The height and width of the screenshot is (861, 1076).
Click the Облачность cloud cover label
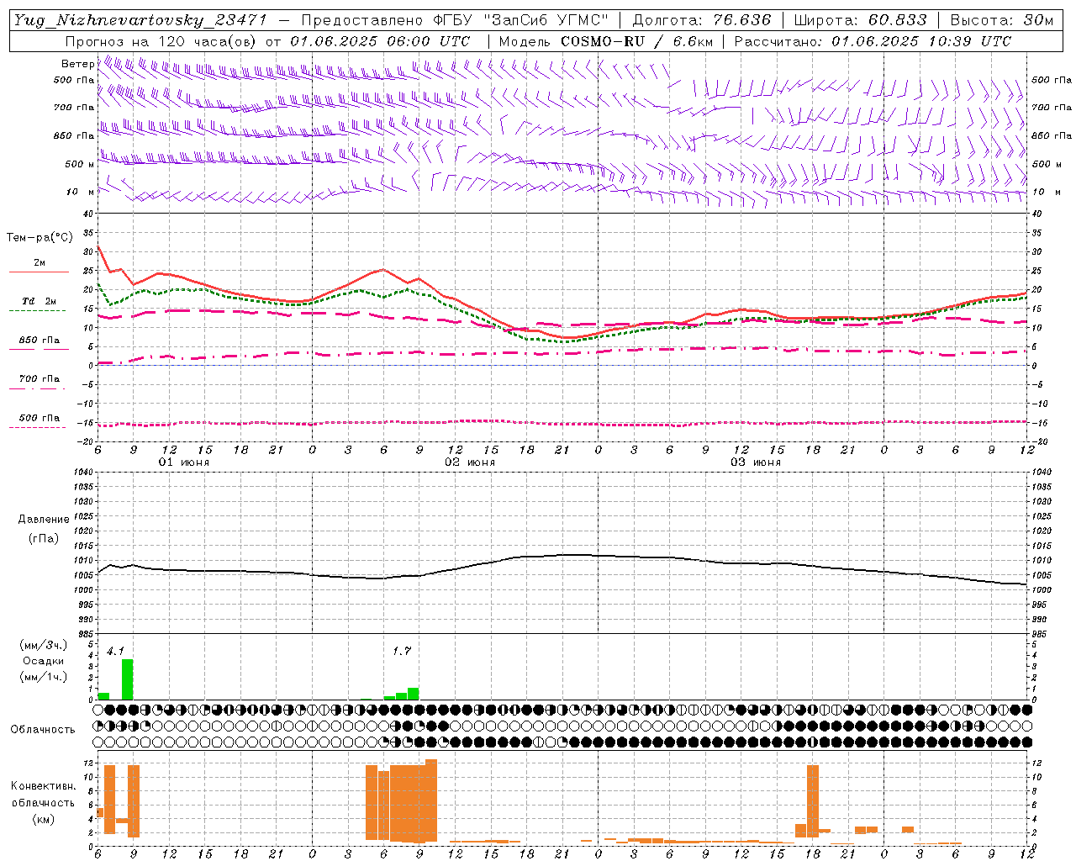[43, 730]
